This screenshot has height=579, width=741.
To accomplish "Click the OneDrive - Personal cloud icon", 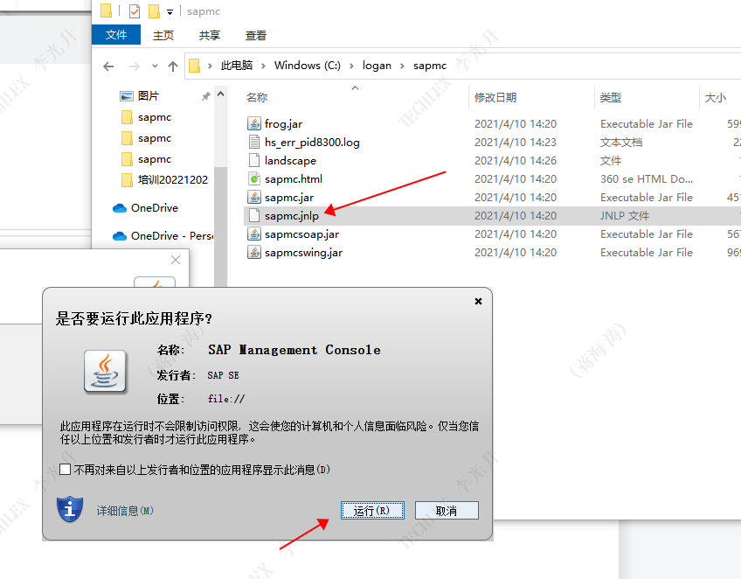I will (x=120, y=236).
